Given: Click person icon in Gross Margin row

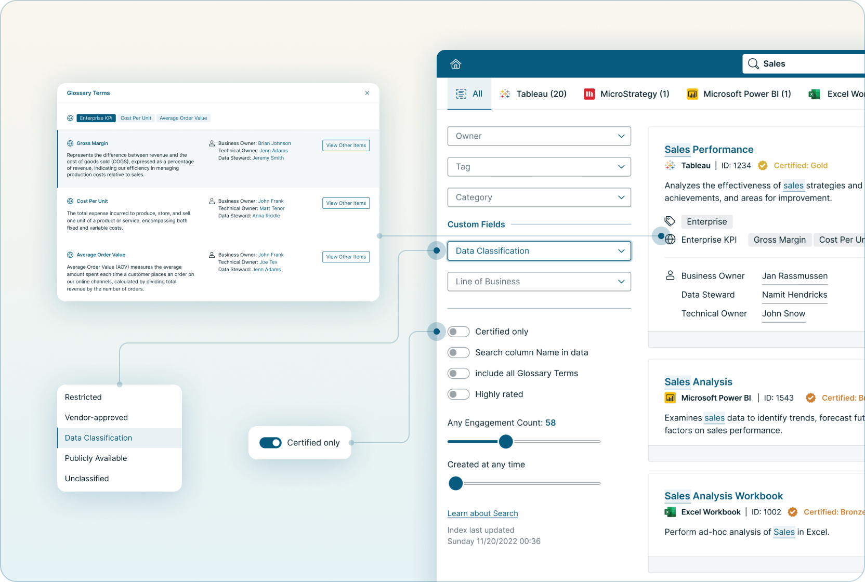Looking at the screenshot, I should tap(212, 143).
